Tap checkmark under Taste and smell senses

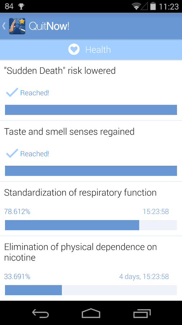12,153
